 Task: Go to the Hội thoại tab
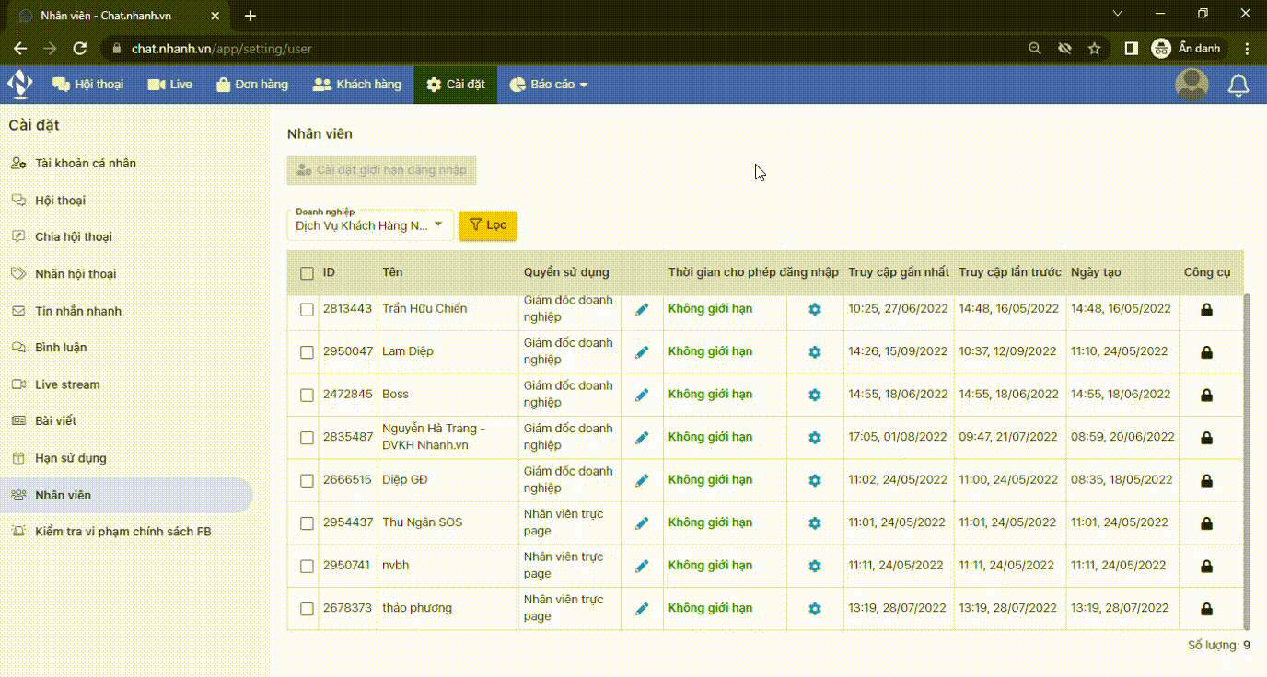click(x=88, y=85)
